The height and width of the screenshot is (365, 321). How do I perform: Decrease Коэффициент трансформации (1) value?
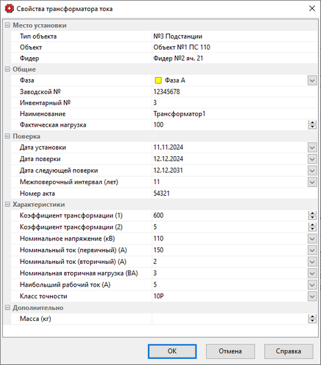pos(312,218)
